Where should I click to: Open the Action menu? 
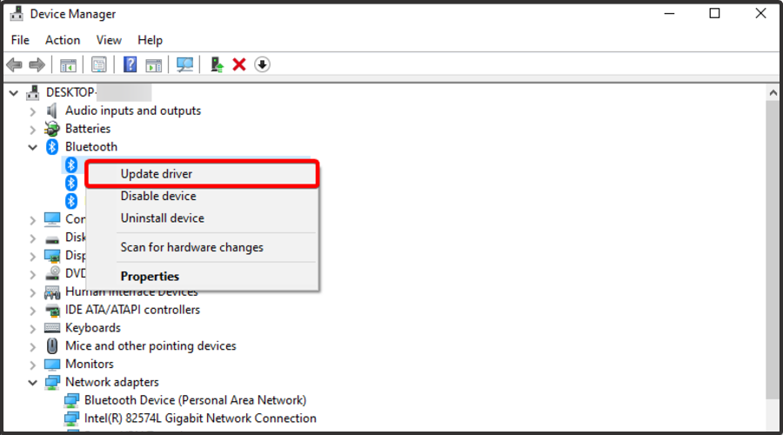pyautogui.click(x=63, y=40)
